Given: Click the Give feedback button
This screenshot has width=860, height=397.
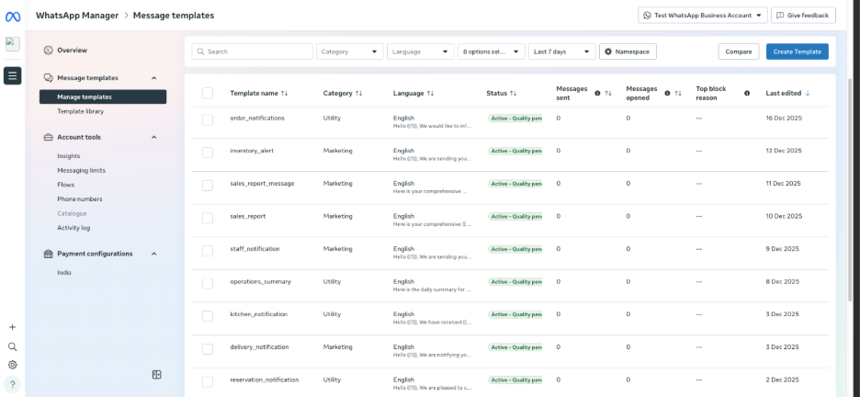Looking at the screenshot, I should pos(803,16).
